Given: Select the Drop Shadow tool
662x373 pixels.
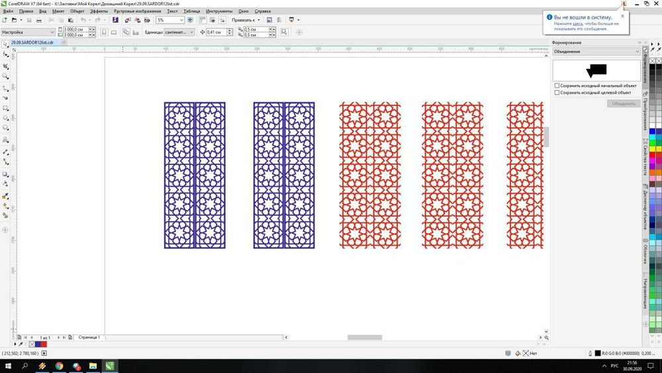Looking at the screenshot, I should point(5,174).
